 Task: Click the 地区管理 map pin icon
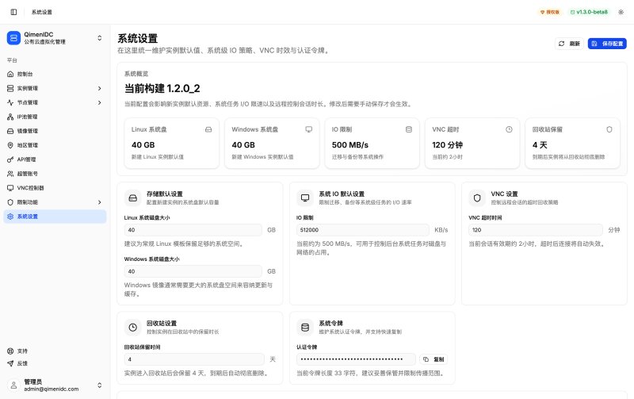(10, 145)
